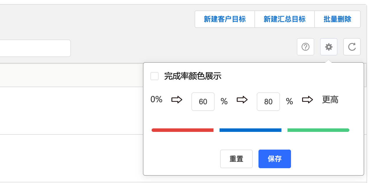Enable the 完成率颜色展示 checkbox
The height and width of the screenshot is (183, 370).
155,76
